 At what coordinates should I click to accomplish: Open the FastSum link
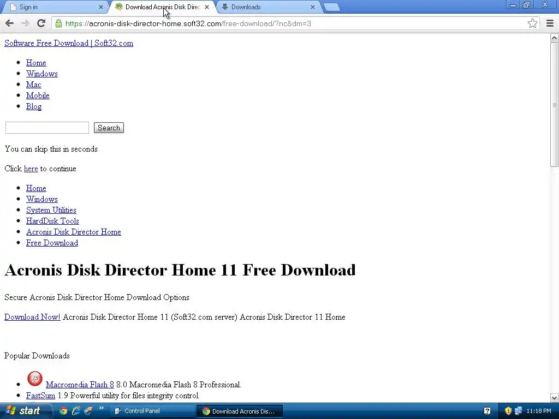point(40,396)
